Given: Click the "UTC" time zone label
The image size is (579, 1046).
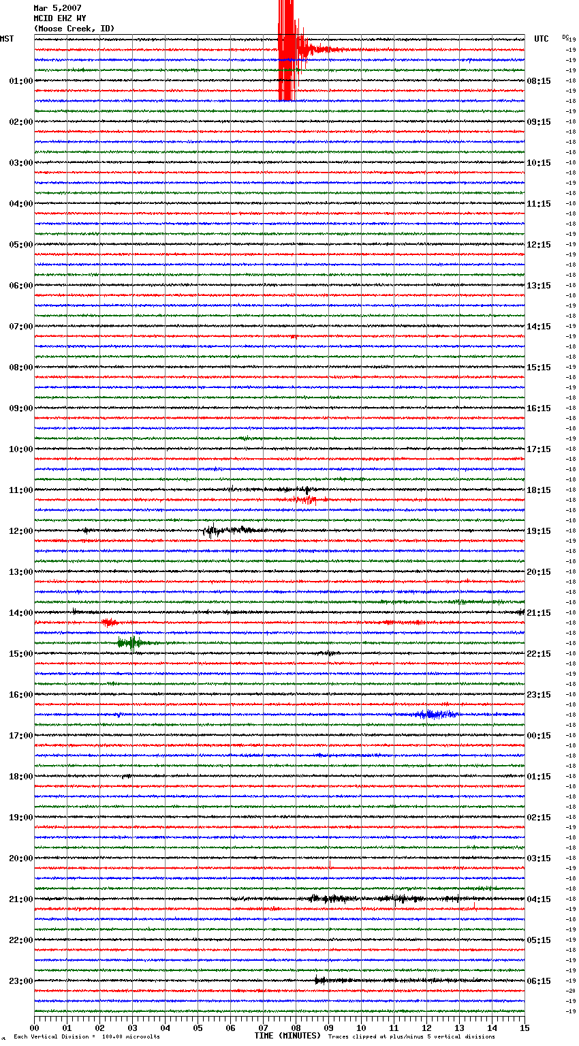Looking at the screenshot, I should (x=542, y=39).
